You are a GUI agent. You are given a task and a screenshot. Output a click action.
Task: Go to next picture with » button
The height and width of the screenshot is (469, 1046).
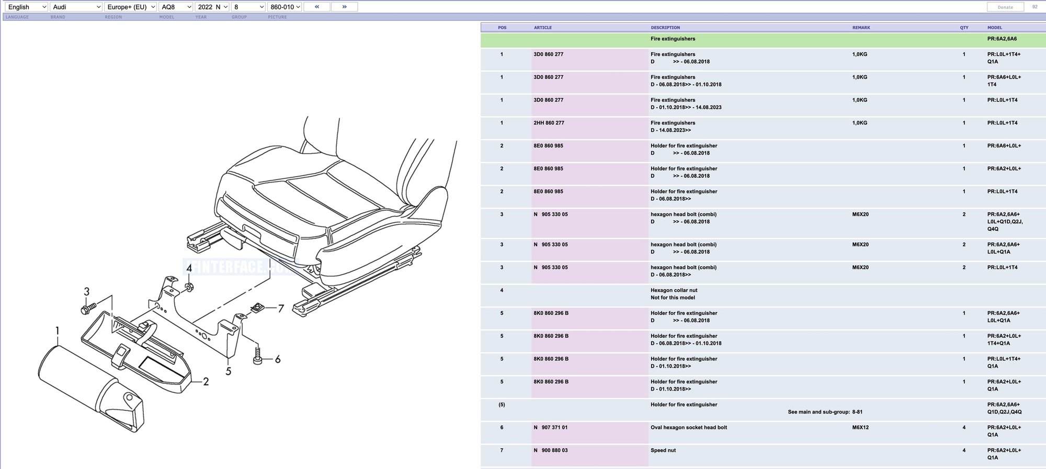pyautogui.click(x=344, y=7)
